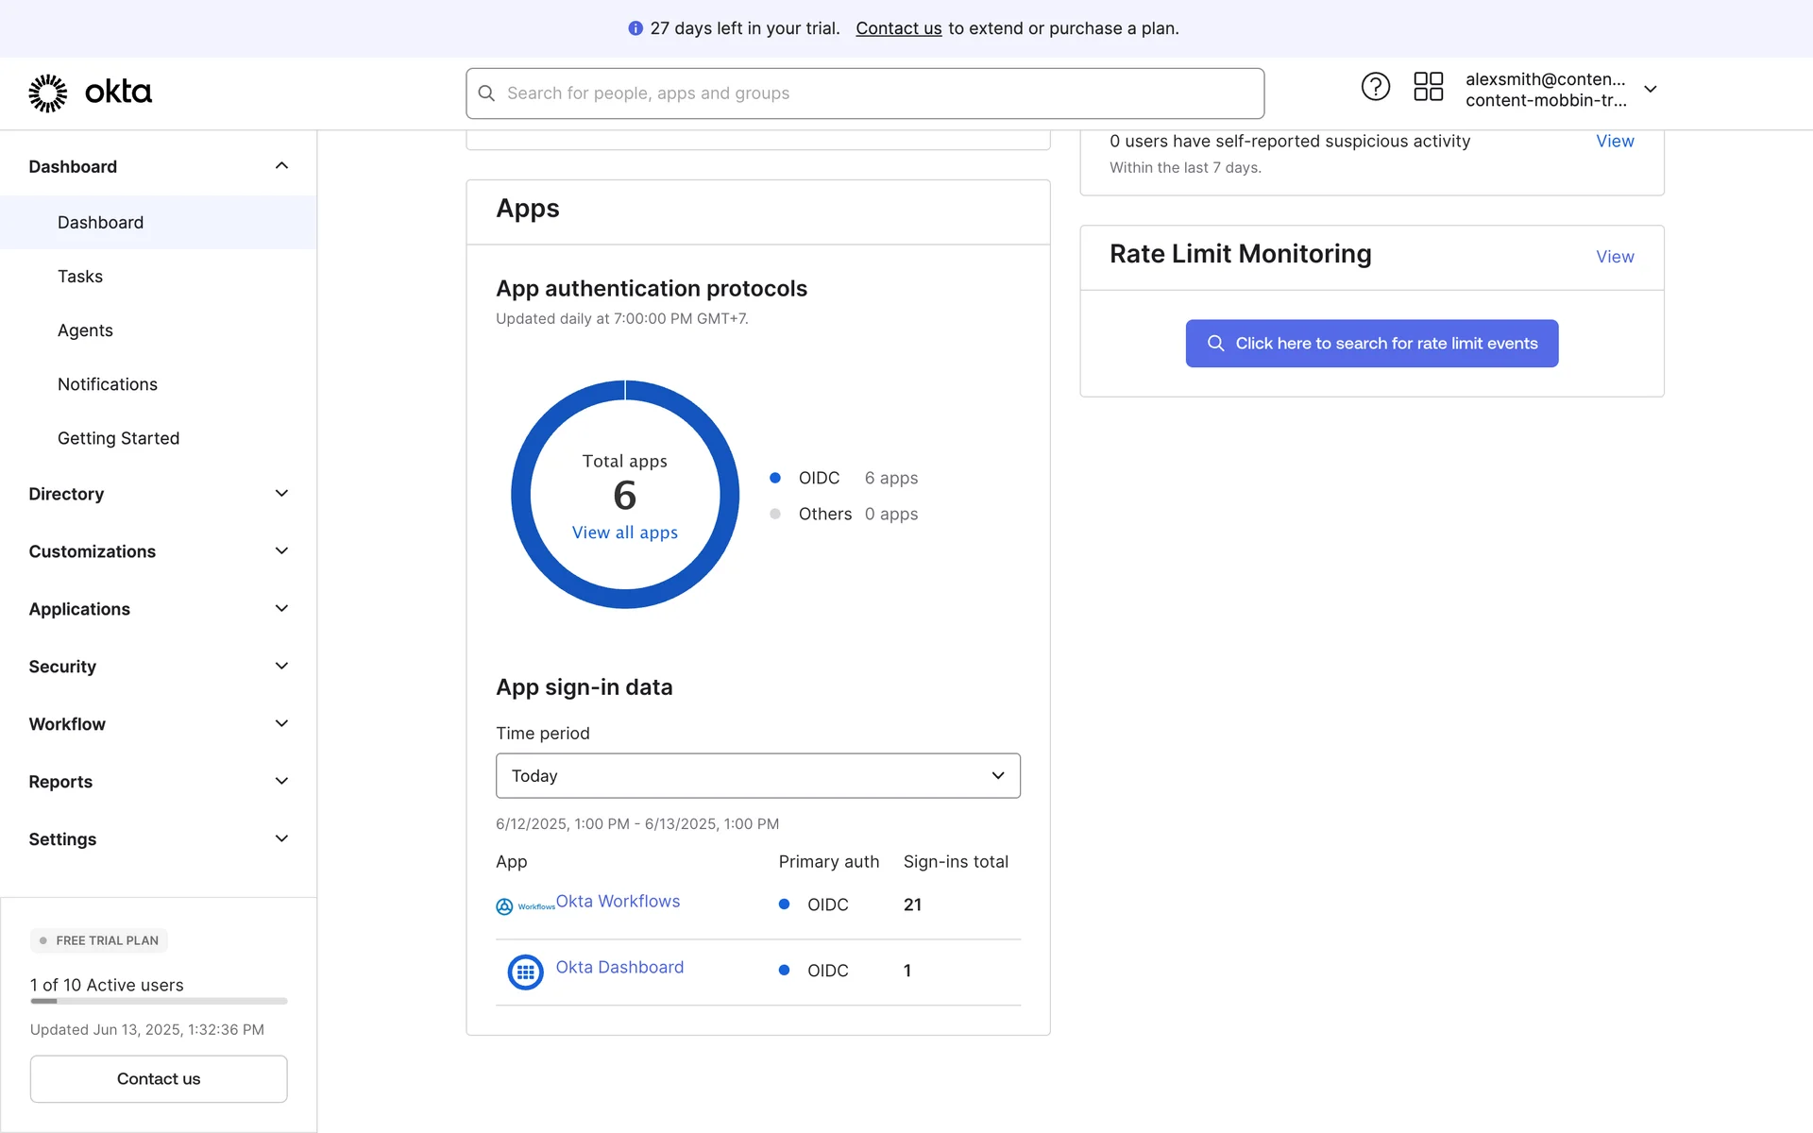Click the View all apps link
Viewport: 1813px width, 1133px height.
click(x=624, y=533)
